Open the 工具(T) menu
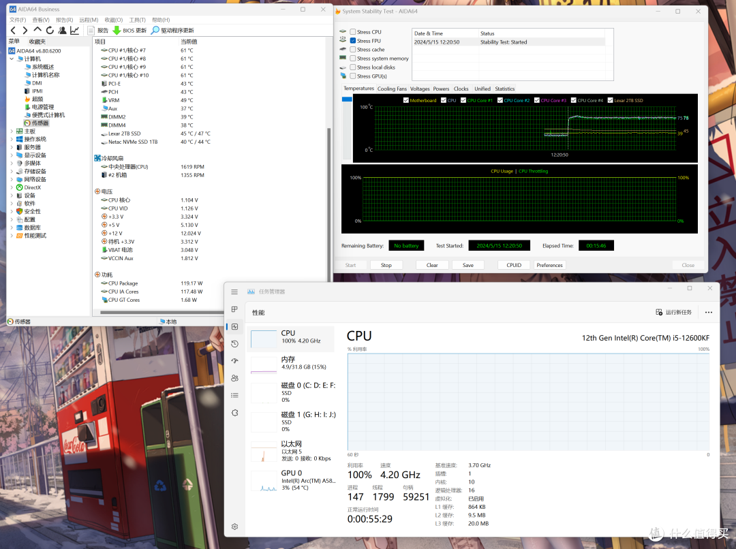736x549 pixels. pos(138,20)
